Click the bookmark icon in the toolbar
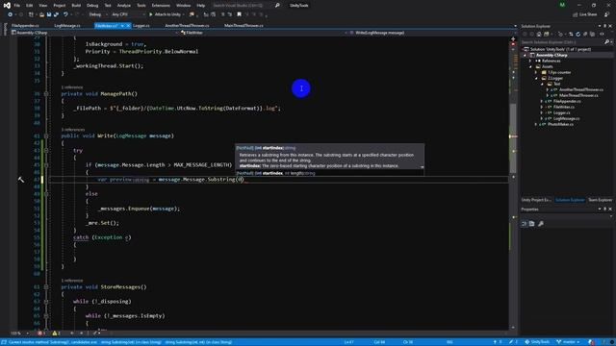 [x=239, y=14]
